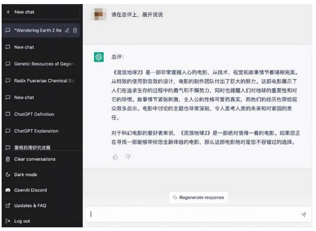Click the trash icon on selected chat
The image size is (316, 231).
75,30
